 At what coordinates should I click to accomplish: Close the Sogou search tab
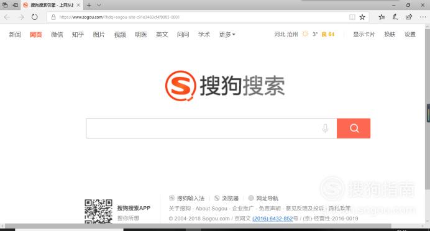pyautogui.click(x=78, y=5)
